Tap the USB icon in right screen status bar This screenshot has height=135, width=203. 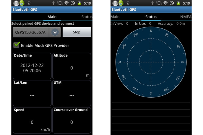(128, 3)
